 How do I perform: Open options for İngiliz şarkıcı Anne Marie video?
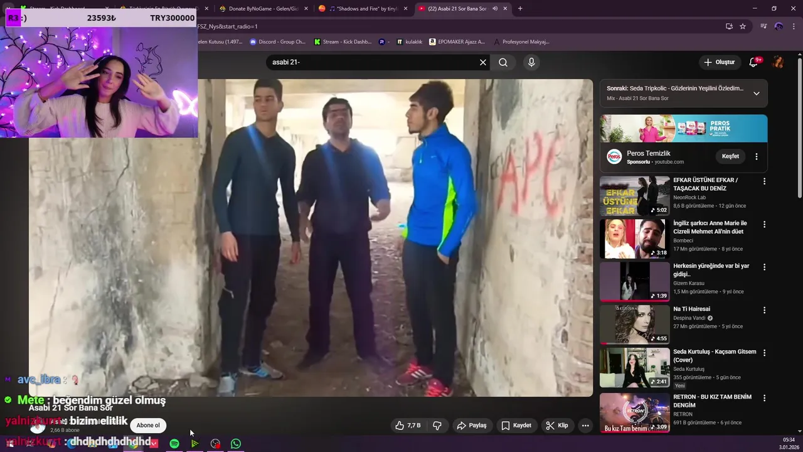pos(764,224)
